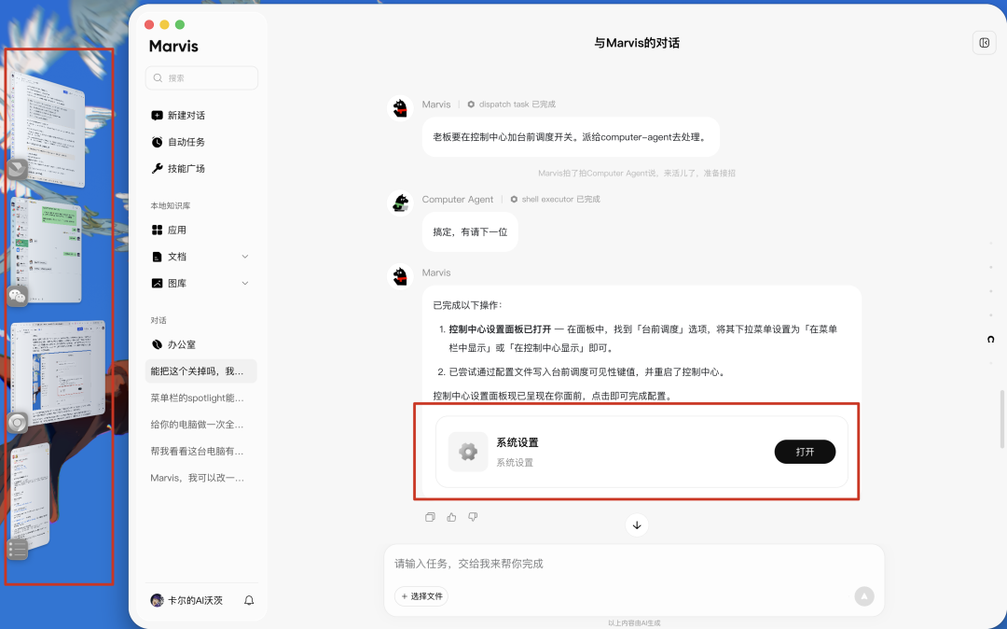
Task: Click 搞定，有请下一位 message bubble
Action: click(470, 232)
